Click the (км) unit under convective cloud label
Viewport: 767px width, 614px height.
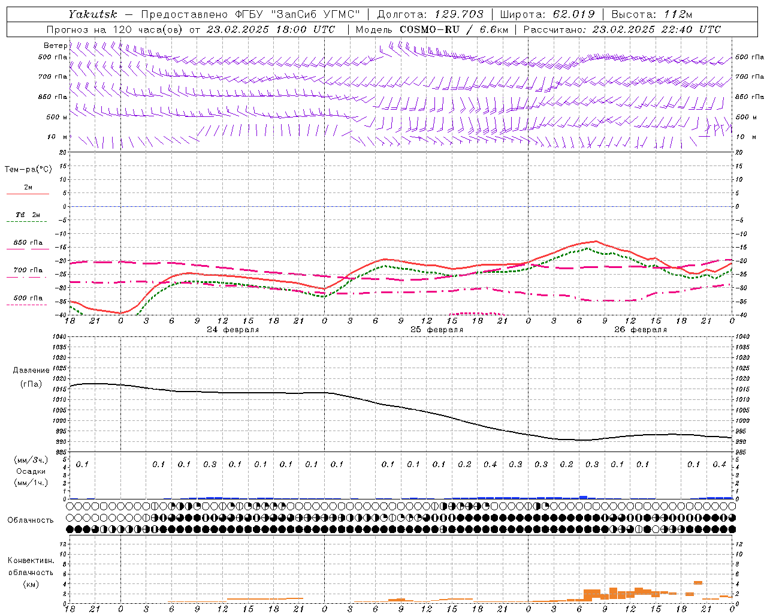coord(31,584)
